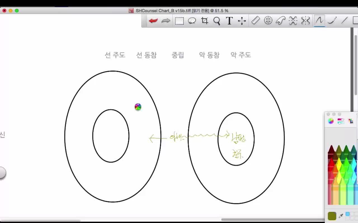Select the rectangular marquee selection tool

coord(179,21)
